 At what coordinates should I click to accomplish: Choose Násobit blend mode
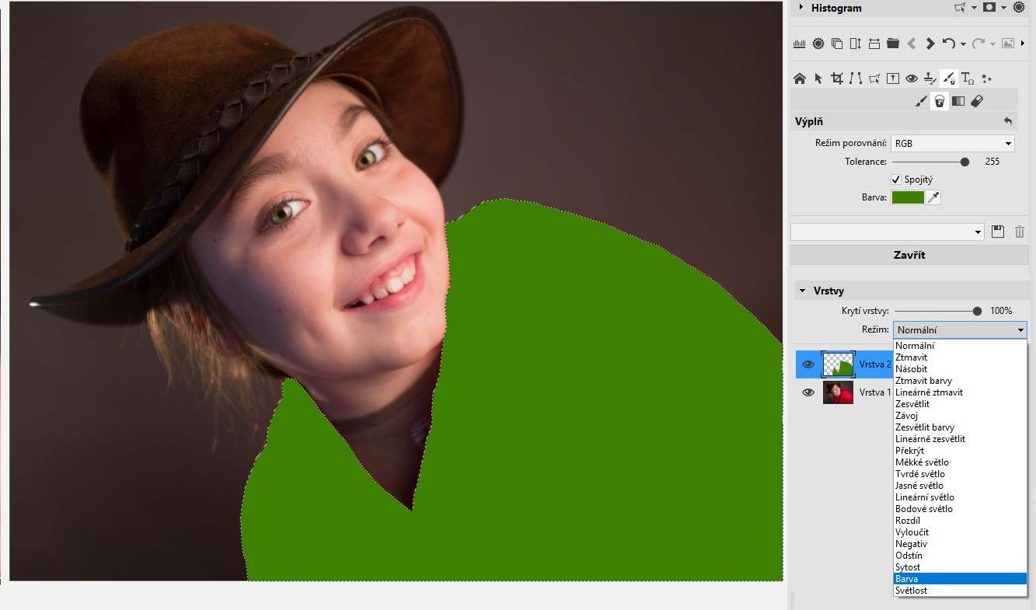tap(960, 369)
